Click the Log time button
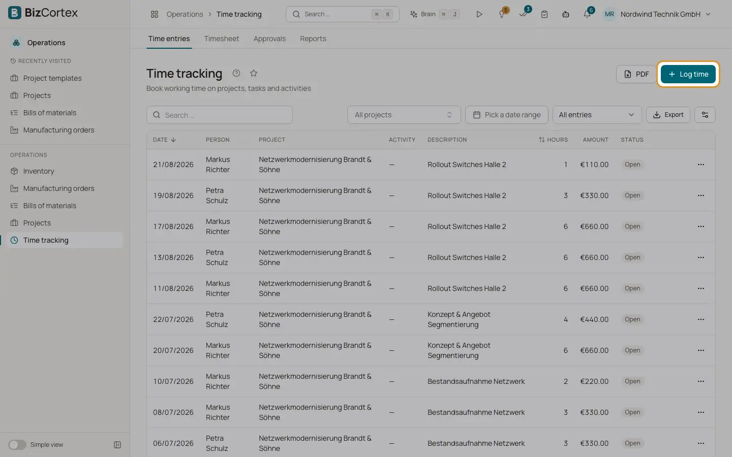The image size is (732, 457). [688, 74]
